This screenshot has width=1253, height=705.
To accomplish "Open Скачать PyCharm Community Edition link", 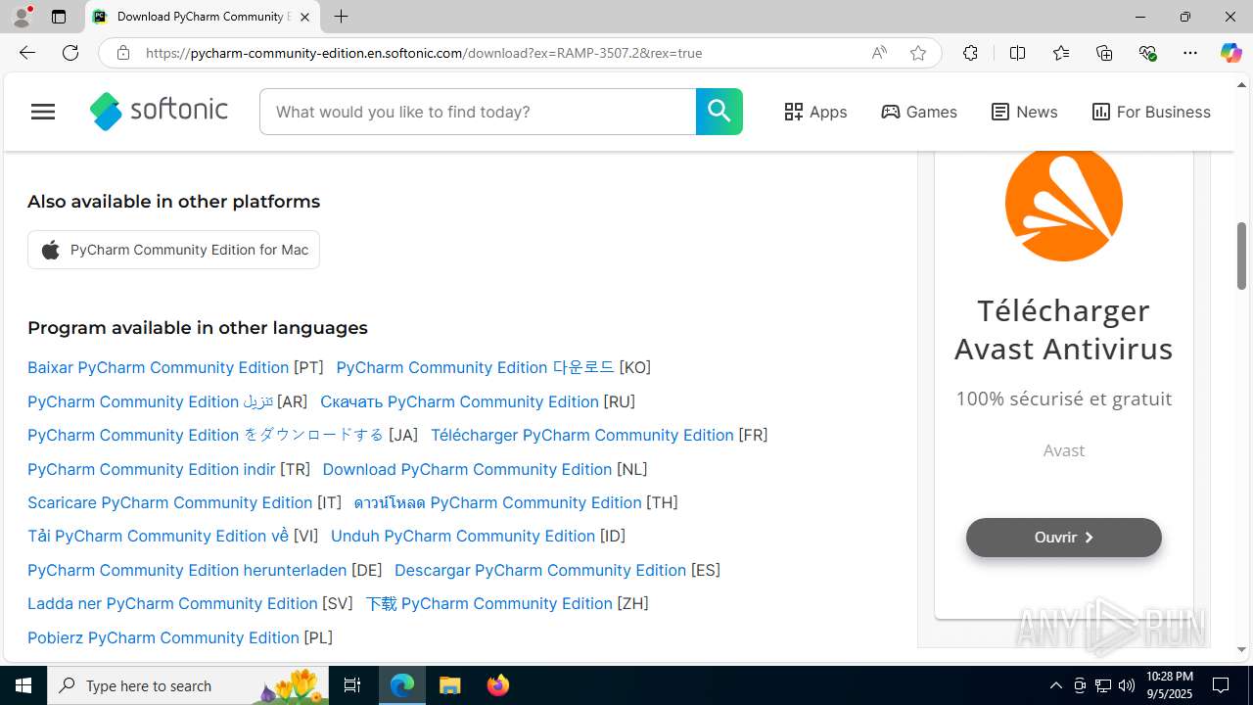I will tap(459, 401).
